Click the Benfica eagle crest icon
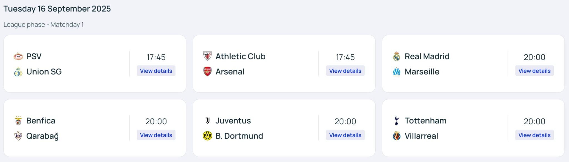Image resolution: width=569 pixels, height=162 pixels. click(18, 121)
